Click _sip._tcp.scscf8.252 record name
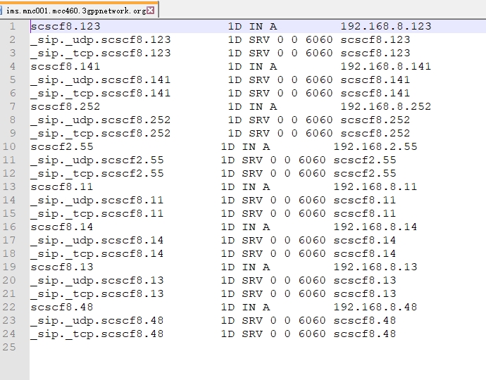Image resolution: width=486 pixels, height=380 pixels. 100,134
